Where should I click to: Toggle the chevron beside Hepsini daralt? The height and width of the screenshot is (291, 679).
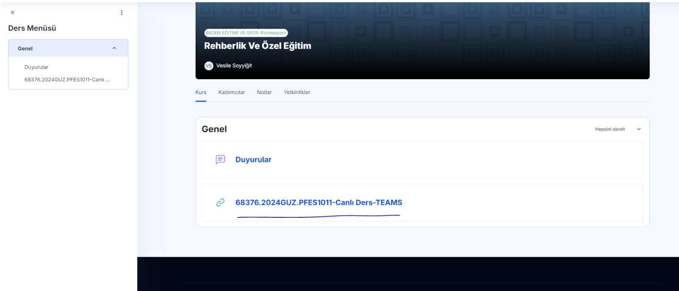639,129
